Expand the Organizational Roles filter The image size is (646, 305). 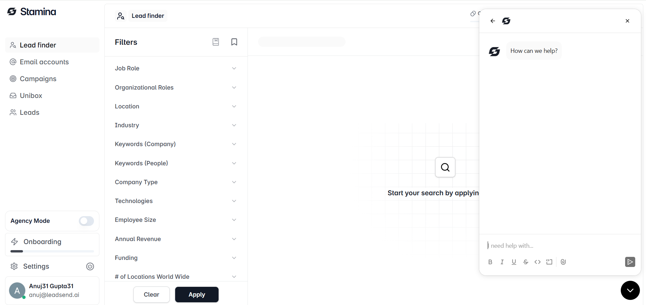pos(176,88)
